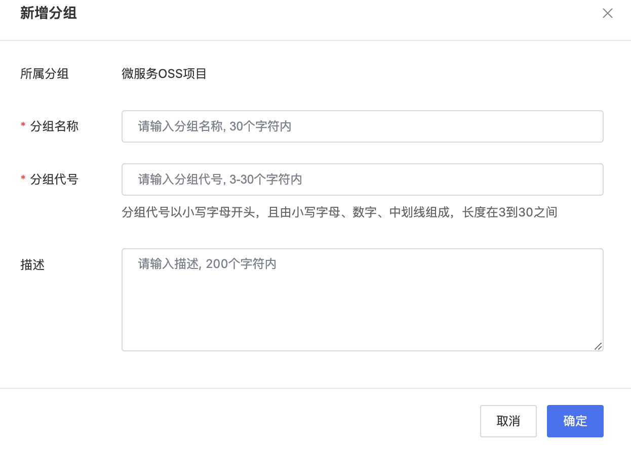
Task: Click placeholder 请输入描述, 200个字符内
Action: pyautogui.click(x=207, y=264)
